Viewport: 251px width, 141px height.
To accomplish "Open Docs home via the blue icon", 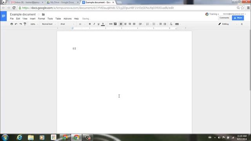I will 4,16.
